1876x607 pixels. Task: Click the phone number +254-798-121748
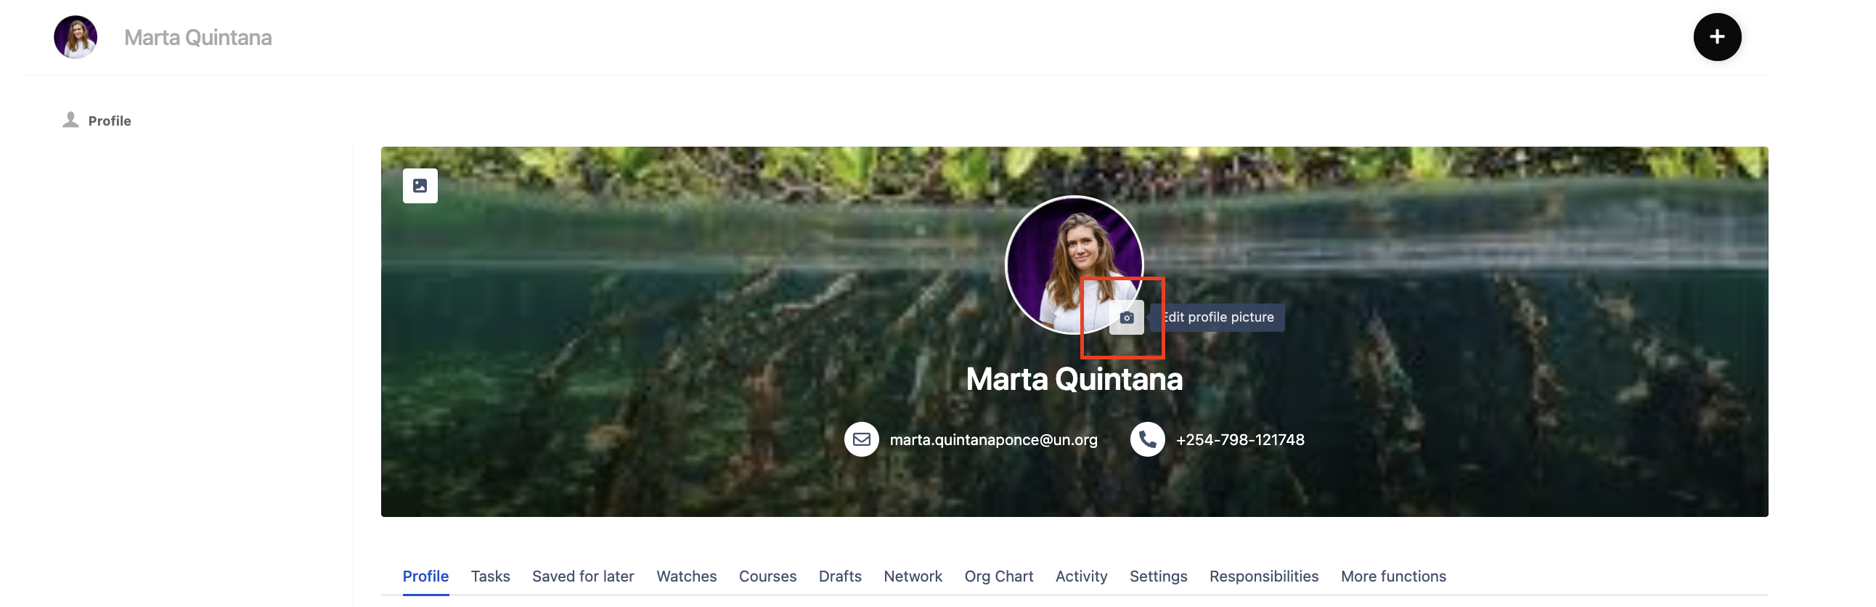[1239, 440]
